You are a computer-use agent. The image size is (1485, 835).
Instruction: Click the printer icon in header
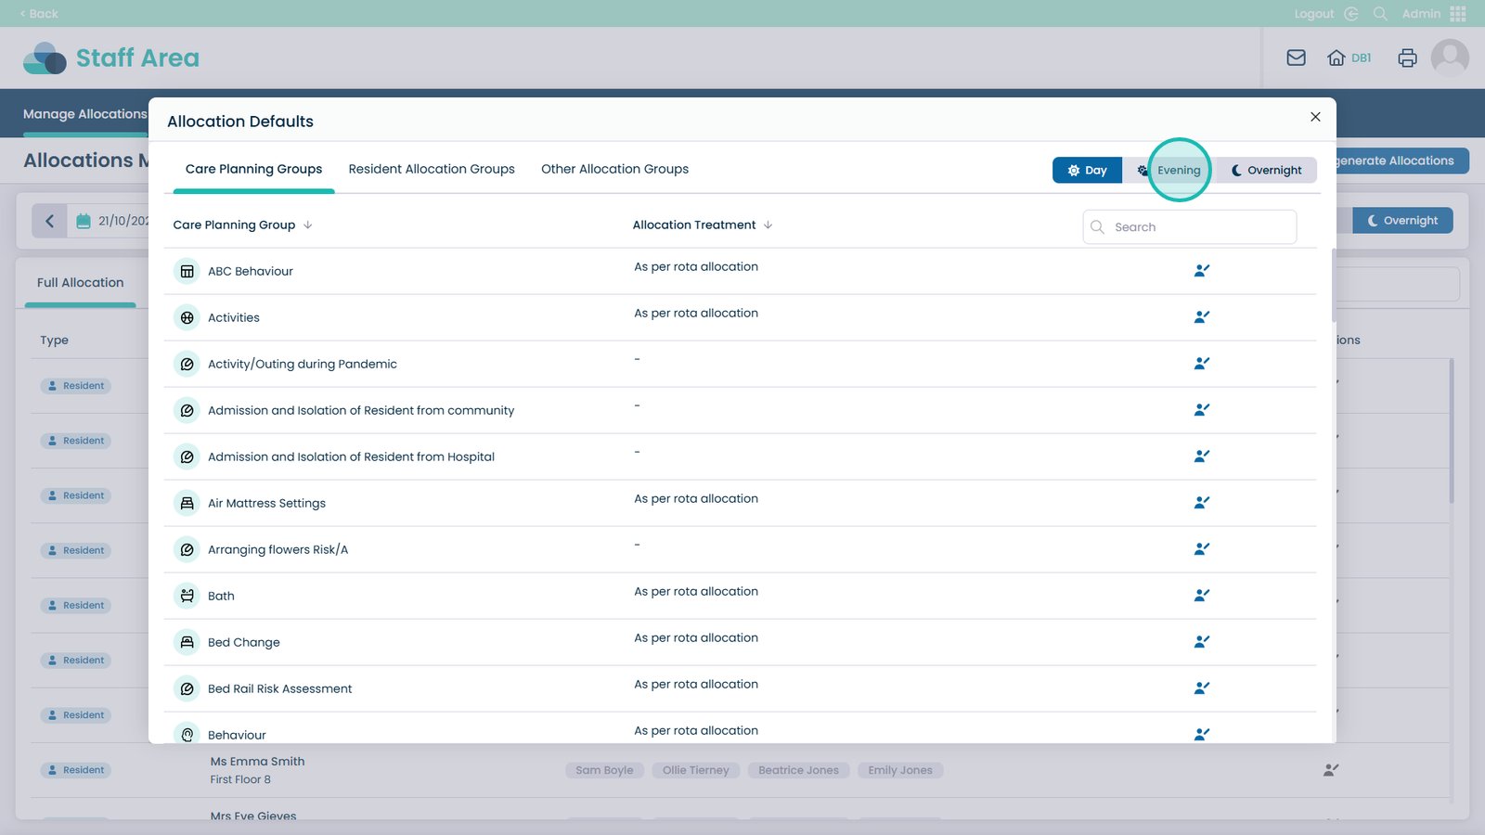(1407, 58)
